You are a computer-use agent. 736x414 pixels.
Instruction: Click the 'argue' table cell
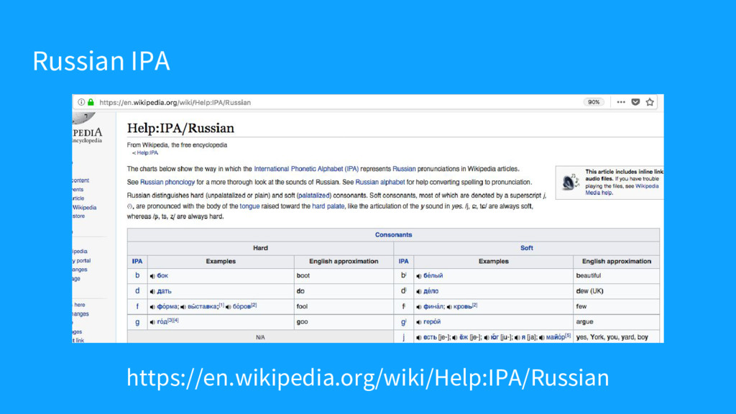pos(616,322)
